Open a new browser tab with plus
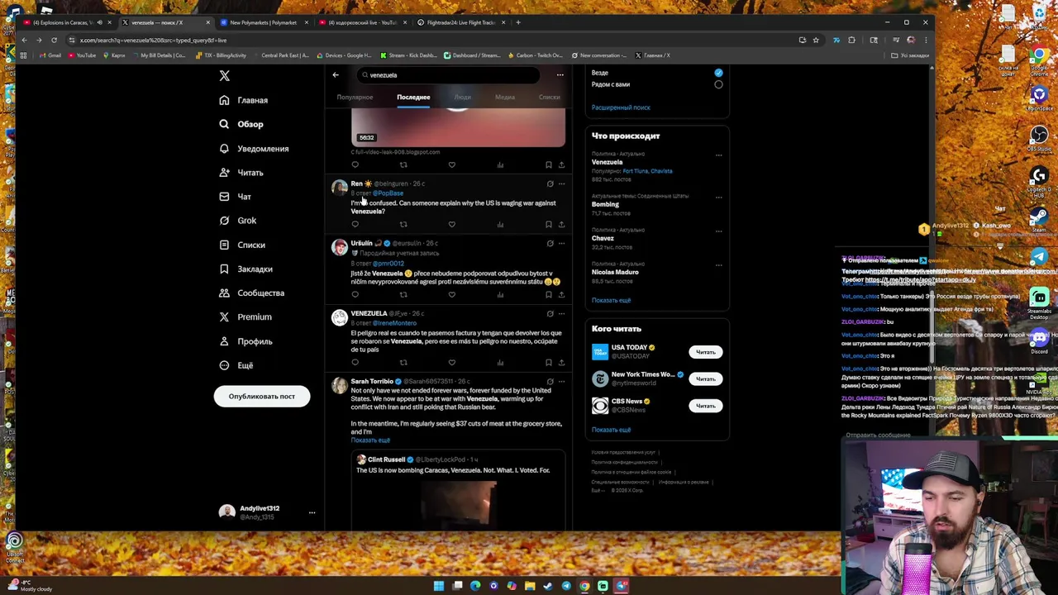 [518, 22]
